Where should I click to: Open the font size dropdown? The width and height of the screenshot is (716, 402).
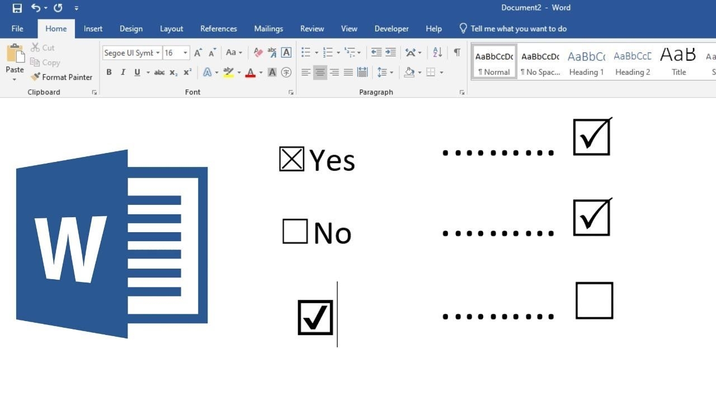[185, 52]
